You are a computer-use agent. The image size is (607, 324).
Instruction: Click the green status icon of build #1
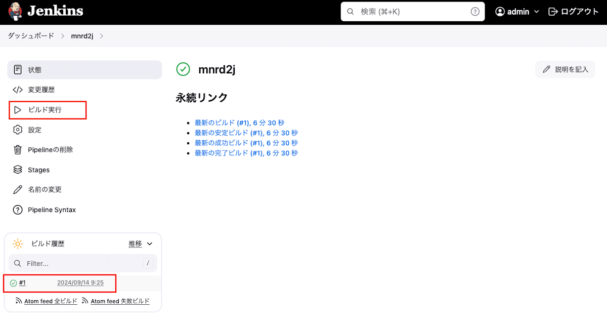[14, 283]
